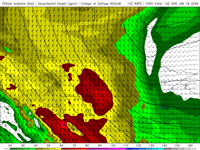The image size is (200, 150).
Task: Click 'College of DuPage NEXLAB' header text
Action: 101,3
